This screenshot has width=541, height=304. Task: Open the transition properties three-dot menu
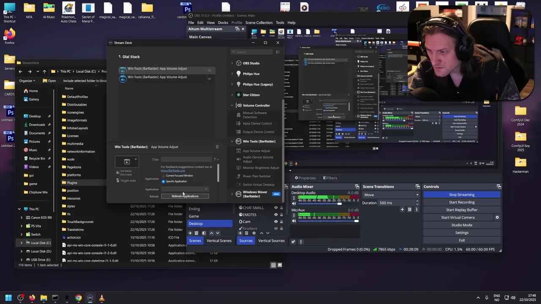click(416, 209)
